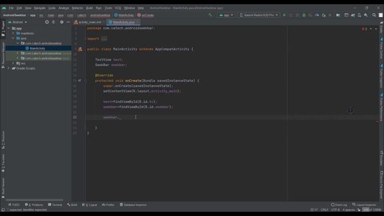
Task: Start debugging with the Debug bug icon
Action: (x=304, y=15)
